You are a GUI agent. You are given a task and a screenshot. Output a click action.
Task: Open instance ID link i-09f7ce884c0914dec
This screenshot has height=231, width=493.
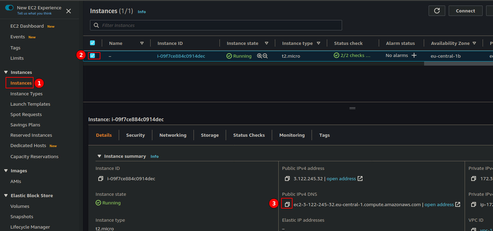(x=181, y=56)
